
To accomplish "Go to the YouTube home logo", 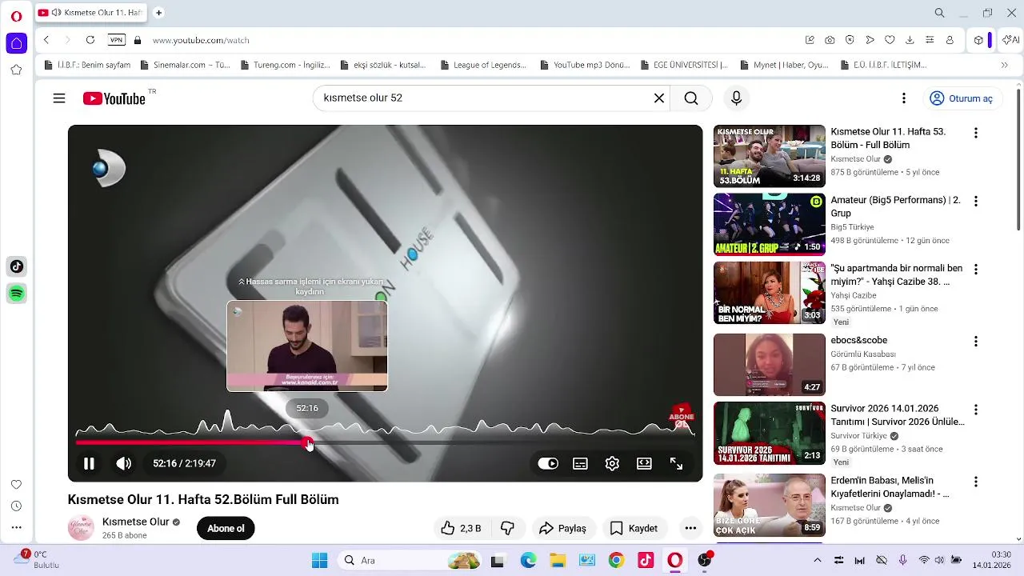I will click(x=114, y=98).
